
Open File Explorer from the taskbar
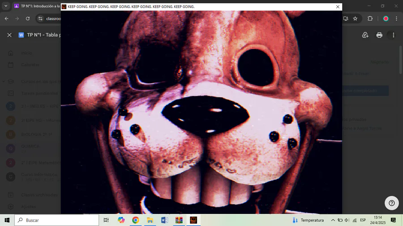pos(150,220)
